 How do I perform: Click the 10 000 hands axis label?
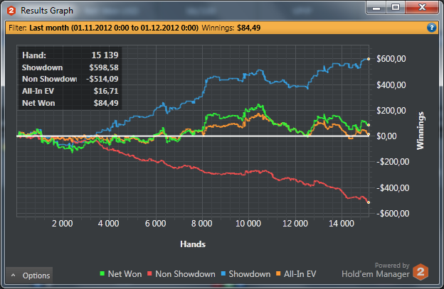(x=248, y=224)
